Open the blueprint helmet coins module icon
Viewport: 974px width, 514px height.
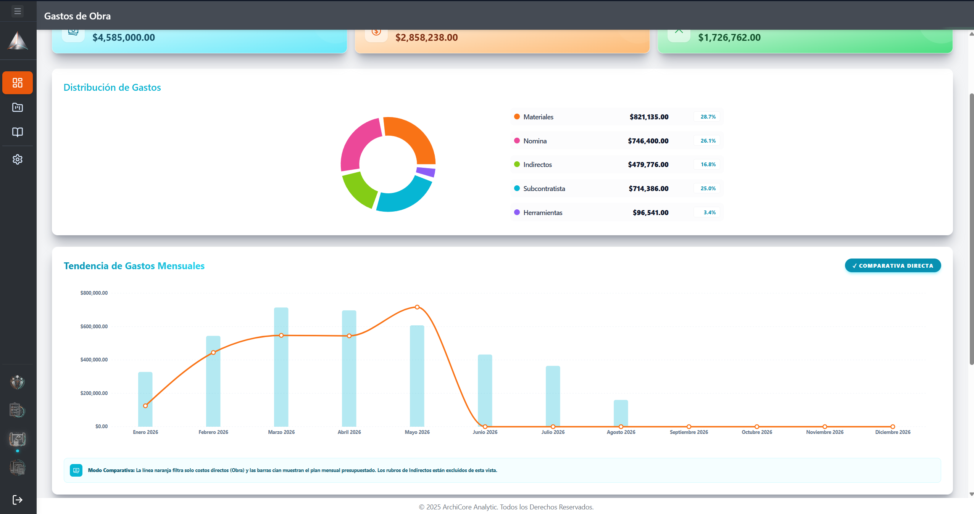18,439
